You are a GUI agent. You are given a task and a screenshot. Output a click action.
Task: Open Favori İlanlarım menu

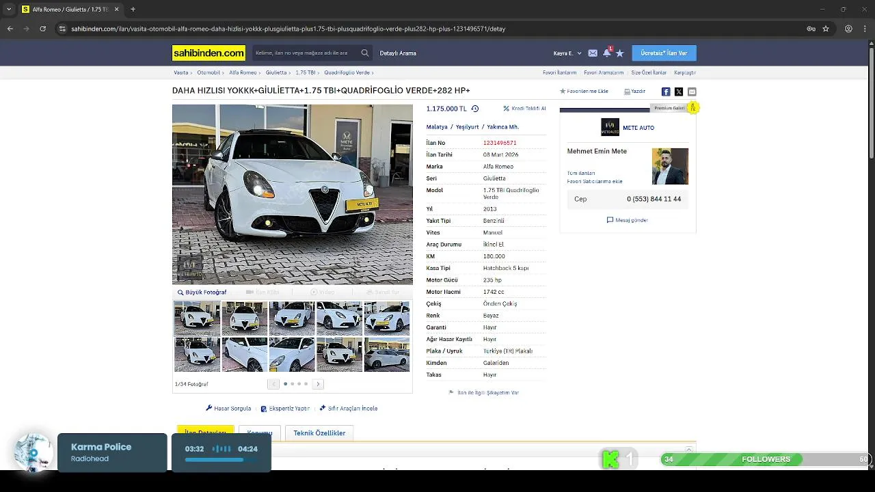pyautogui.click(x=560, y=72)
